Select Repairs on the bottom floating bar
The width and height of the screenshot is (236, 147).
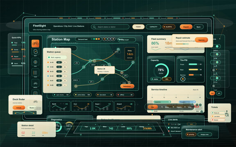[179, 107]
